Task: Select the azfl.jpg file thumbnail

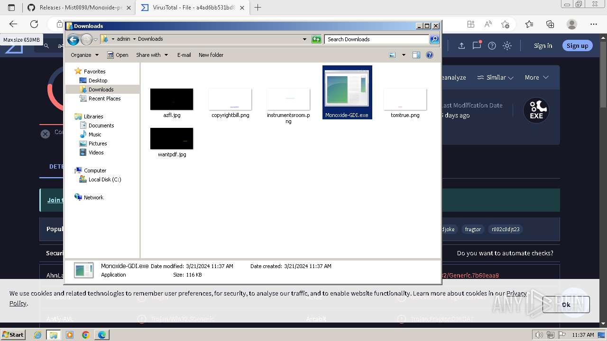Action: (172, 99)
